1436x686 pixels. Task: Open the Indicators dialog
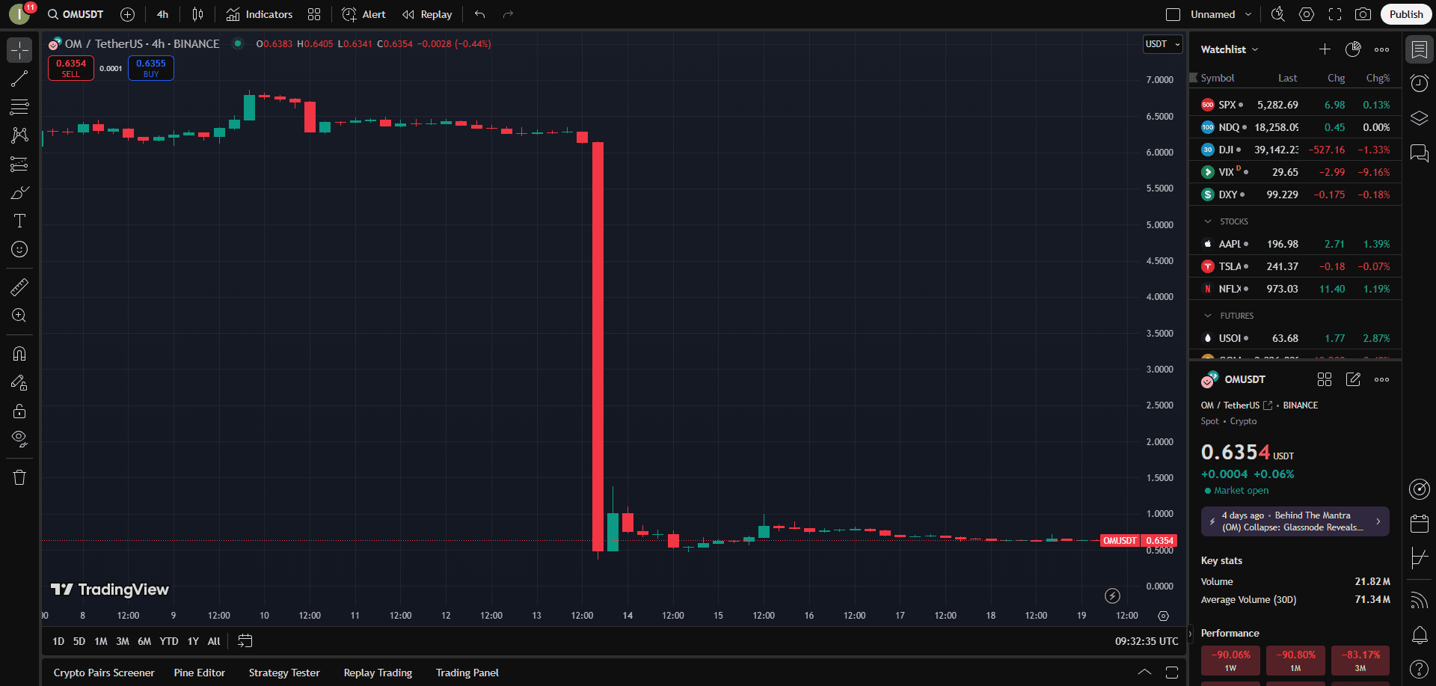pyautogui.click(x=260, y=14)
